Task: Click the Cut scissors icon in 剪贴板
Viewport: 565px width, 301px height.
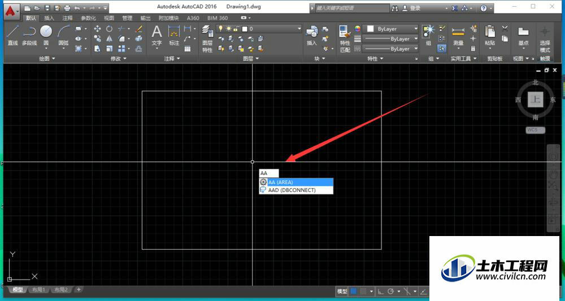Action: pos(505,28)
